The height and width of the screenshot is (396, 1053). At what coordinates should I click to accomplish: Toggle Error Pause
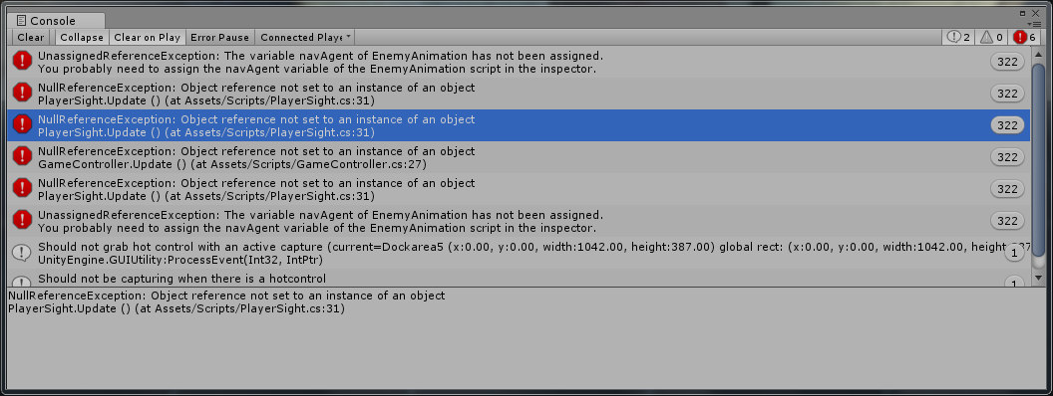pos(219,38)
